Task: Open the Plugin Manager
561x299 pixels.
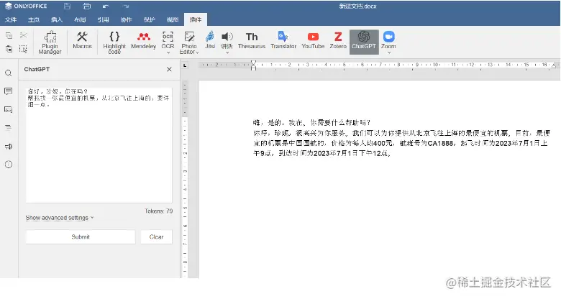Action: point(50,42)
